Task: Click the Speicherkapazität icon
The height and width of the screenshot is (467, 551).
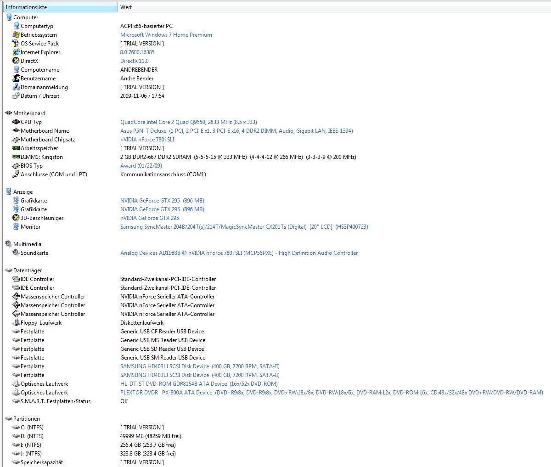Action: [16, 462]
